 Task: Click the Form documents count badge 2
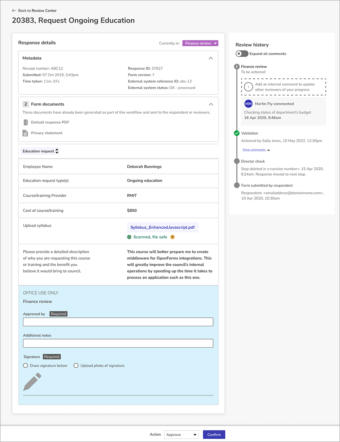coord(25,104)
